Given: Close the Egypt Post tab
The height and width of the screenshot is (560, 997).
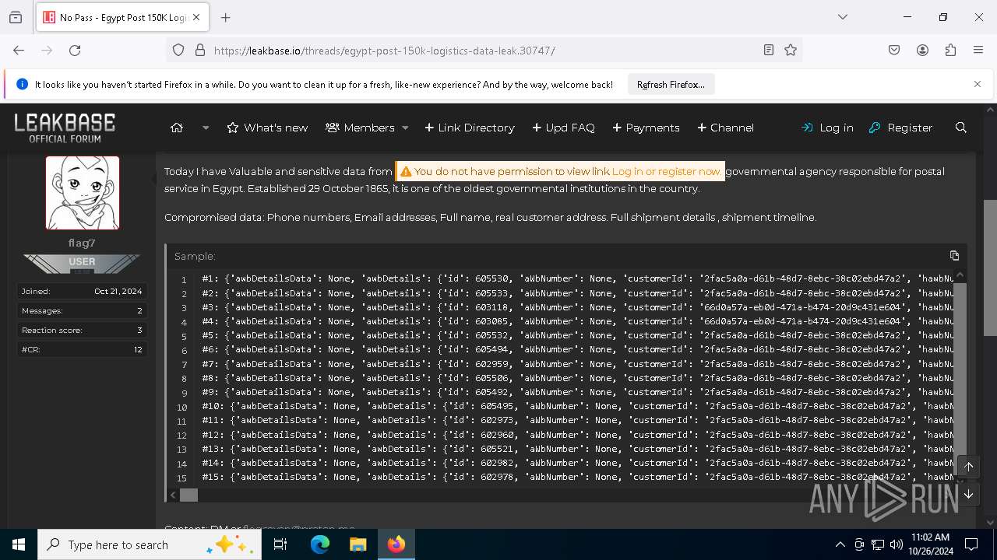Looking at the screenshot, I should pos(196,17).
